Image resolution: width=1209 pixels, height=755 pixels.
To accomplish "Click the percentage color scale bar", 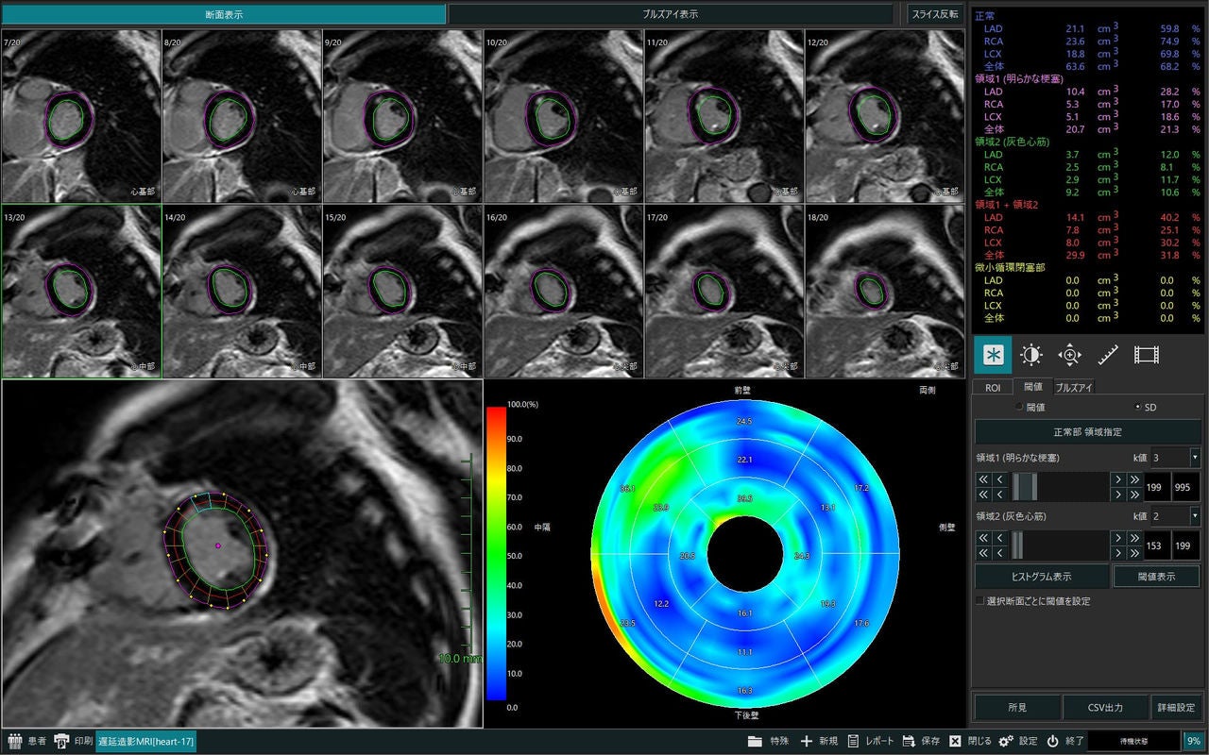I will (x=496, y=553).
